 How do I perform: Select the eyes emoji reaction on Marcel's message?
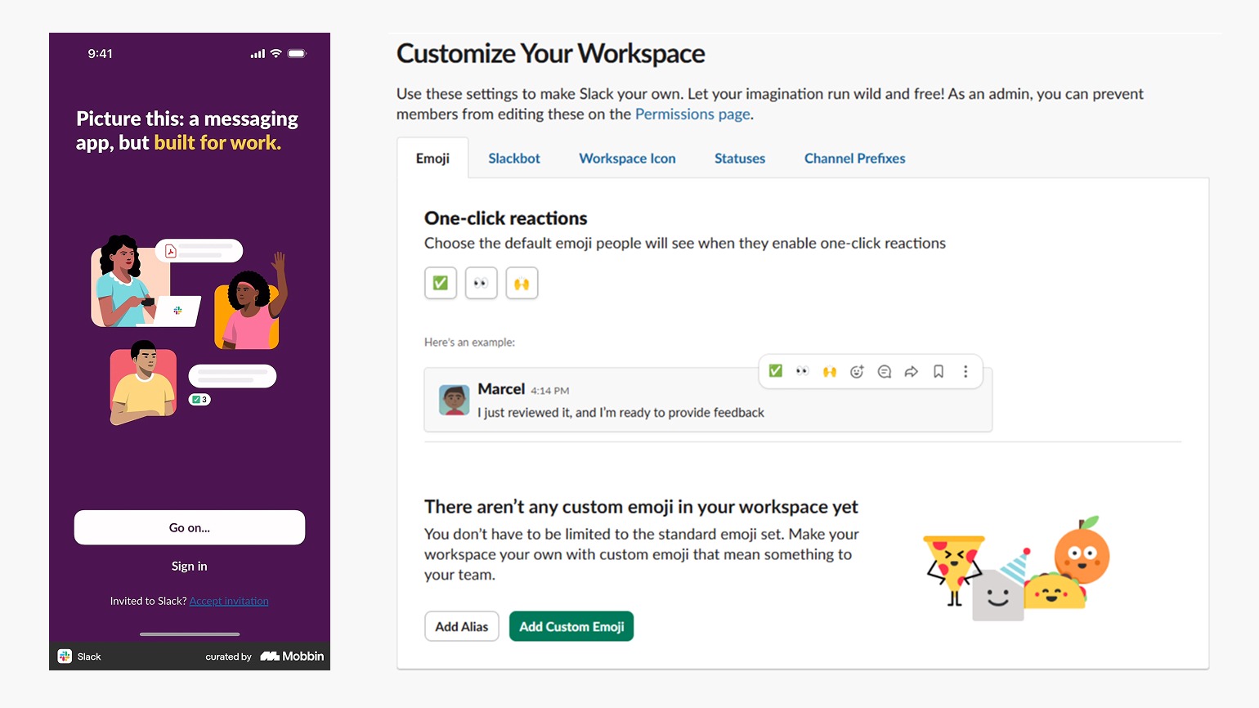pos(802,371)
